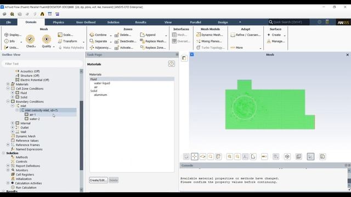Open the Activate zones dialog
351x197 pixels.
pos(123,48)
